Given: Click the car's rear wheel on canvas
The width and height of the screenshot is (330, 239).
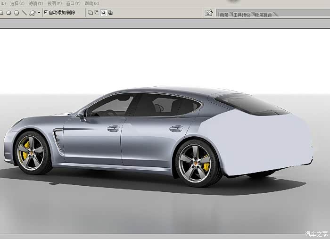Looking at the screenshot, I should [x=196, y=163].
